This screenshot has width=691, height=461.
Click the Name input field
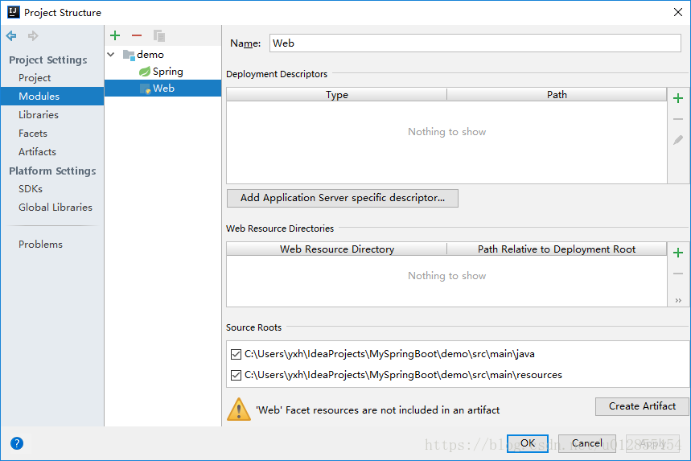click(x=475, y=43)
